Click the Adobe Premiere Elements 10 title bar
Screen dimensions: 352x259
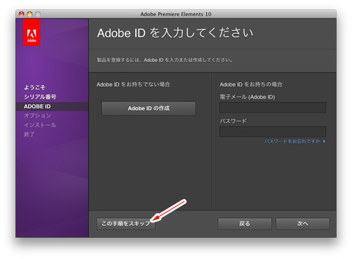click(176, 14)
